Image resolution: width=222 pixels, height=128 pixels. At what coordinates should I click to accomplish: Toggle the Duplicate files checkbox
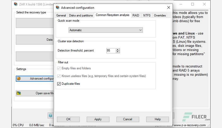point(59,84)
